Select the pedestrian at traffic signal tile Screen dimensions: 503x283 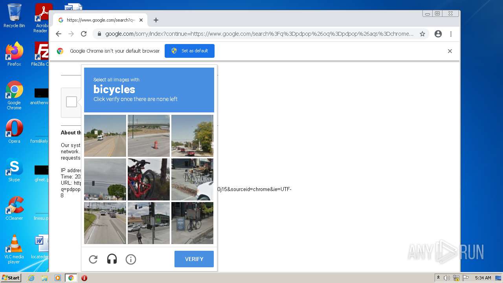(x=149, y=223)
